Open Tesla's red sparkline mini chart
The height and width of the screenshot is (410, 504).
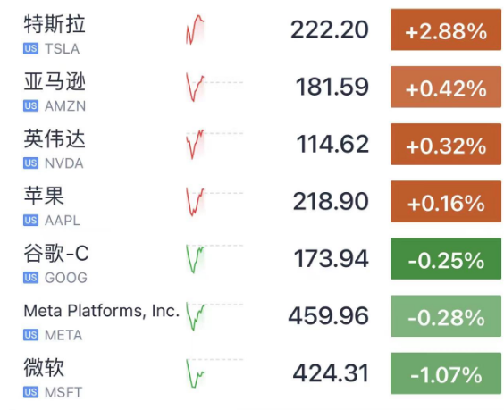point(195,29)
